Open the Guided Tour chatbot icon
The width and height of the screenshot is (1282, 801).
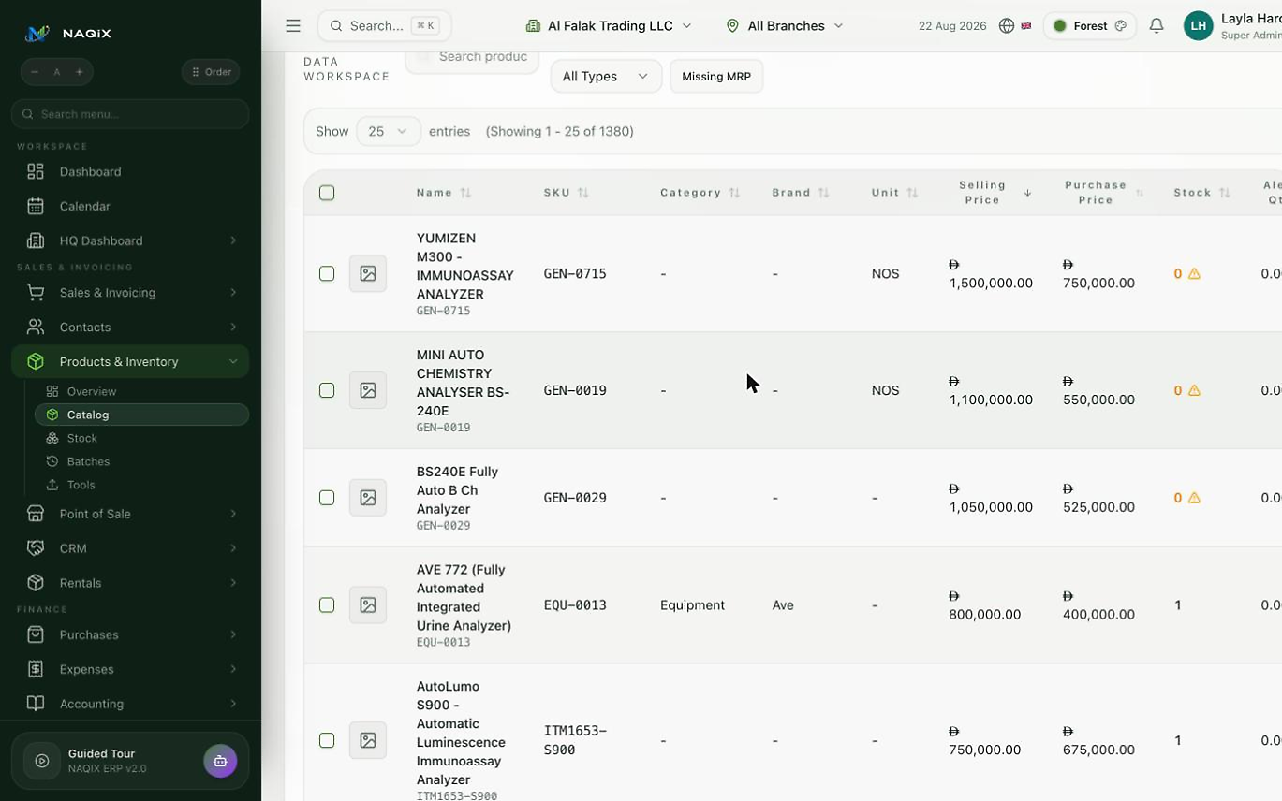coord(220,761)
